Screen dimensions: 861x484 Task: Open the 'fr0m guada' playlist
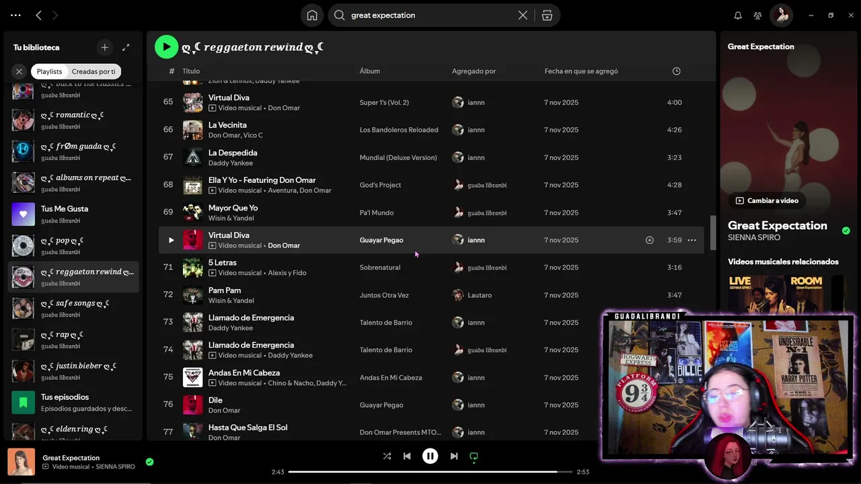click(x=73, y=151)
